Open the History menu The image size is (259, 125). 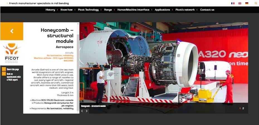pyautogui.click(x=50, y=10)
